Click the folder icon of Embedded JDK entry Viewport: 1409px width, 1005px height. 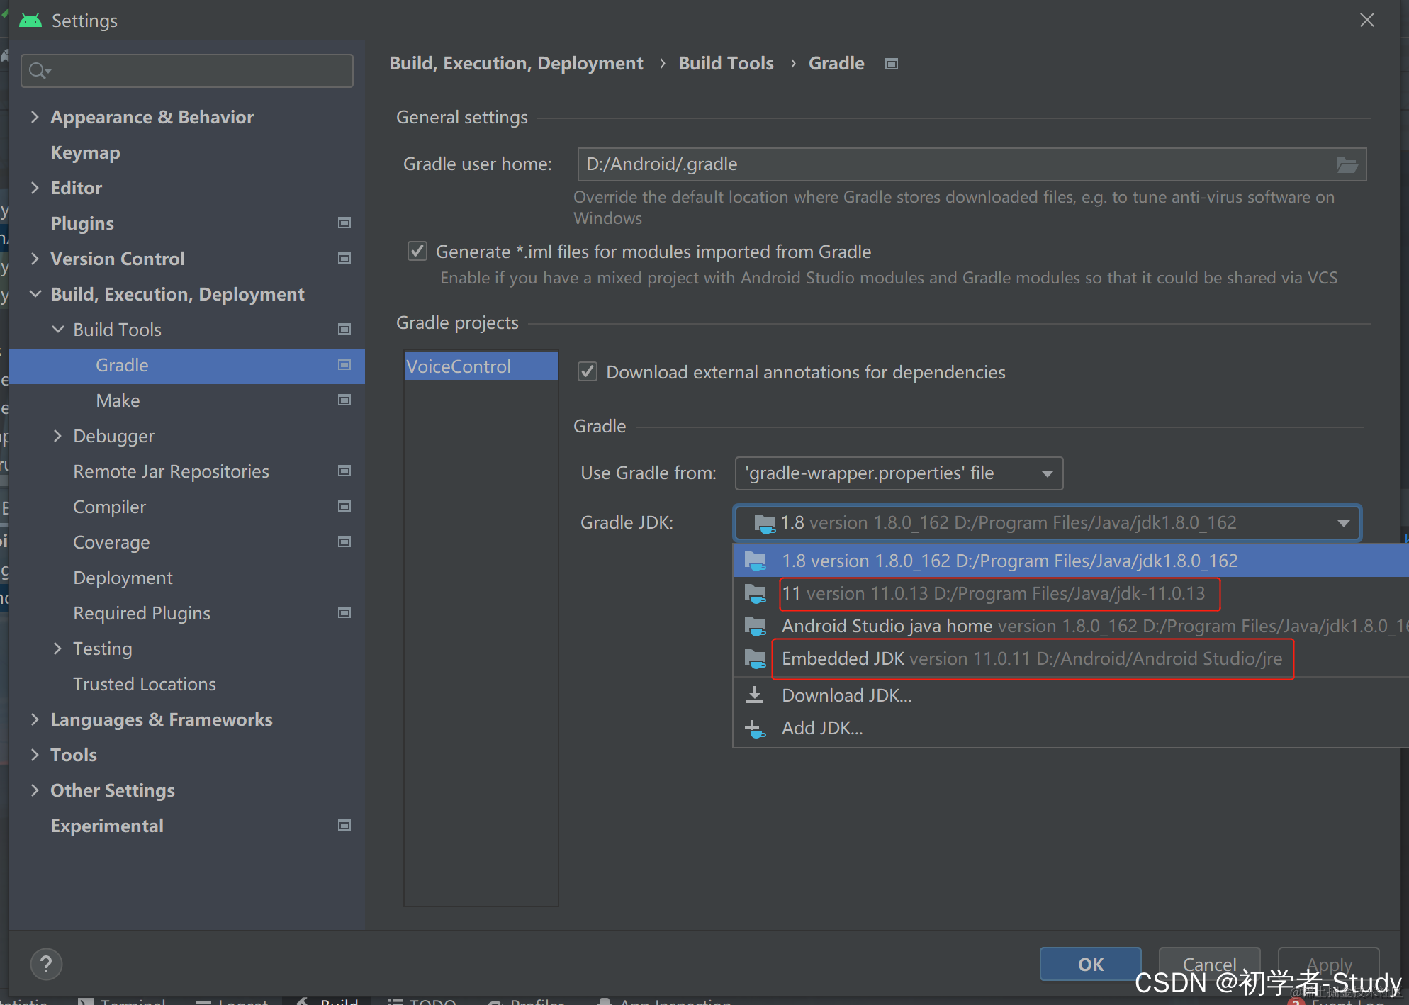pos(755,659)
